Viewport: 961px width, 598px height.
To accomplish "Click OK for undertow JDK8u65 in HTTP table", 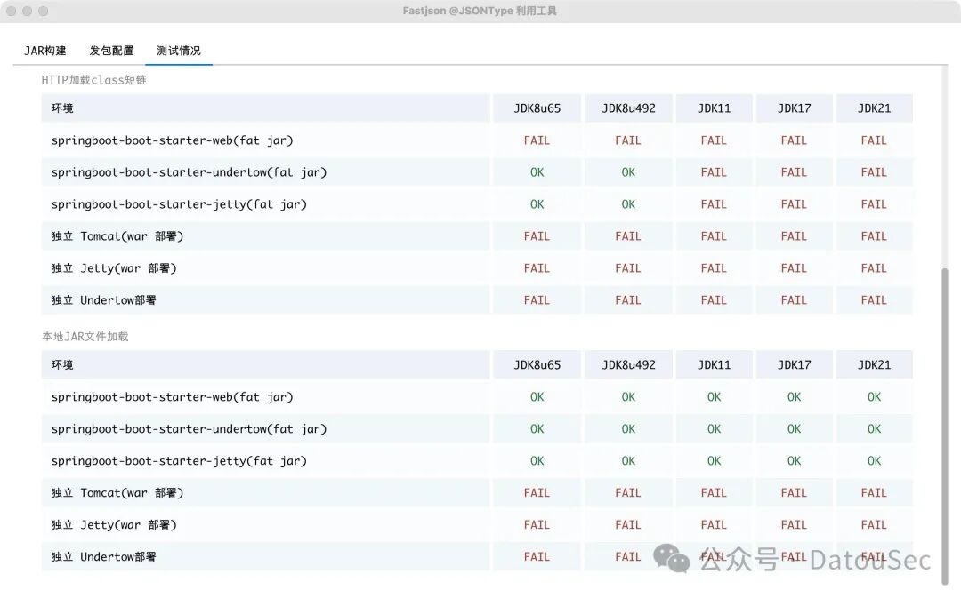I will (x=537, y=172).
